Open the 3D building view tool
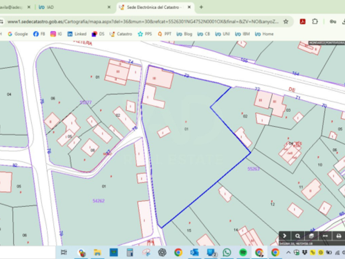This screenshot has height=259, width=345. pyautogui.click(x=311, y=236)
